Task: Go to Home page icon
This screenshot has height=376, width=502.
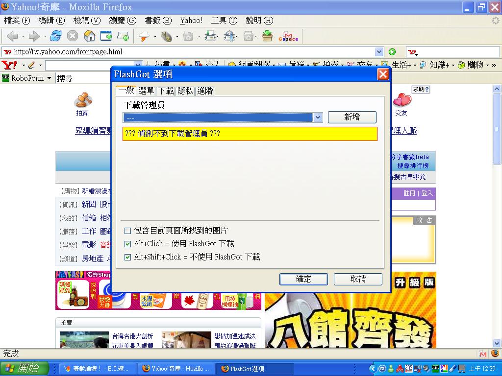Action: click(89, 36)
